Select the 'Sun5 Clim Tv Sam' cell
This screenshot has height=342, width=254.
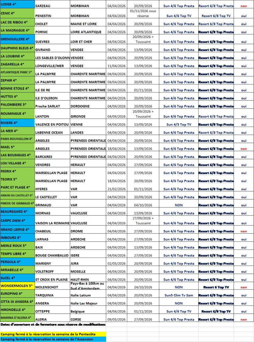click(179, 295)
